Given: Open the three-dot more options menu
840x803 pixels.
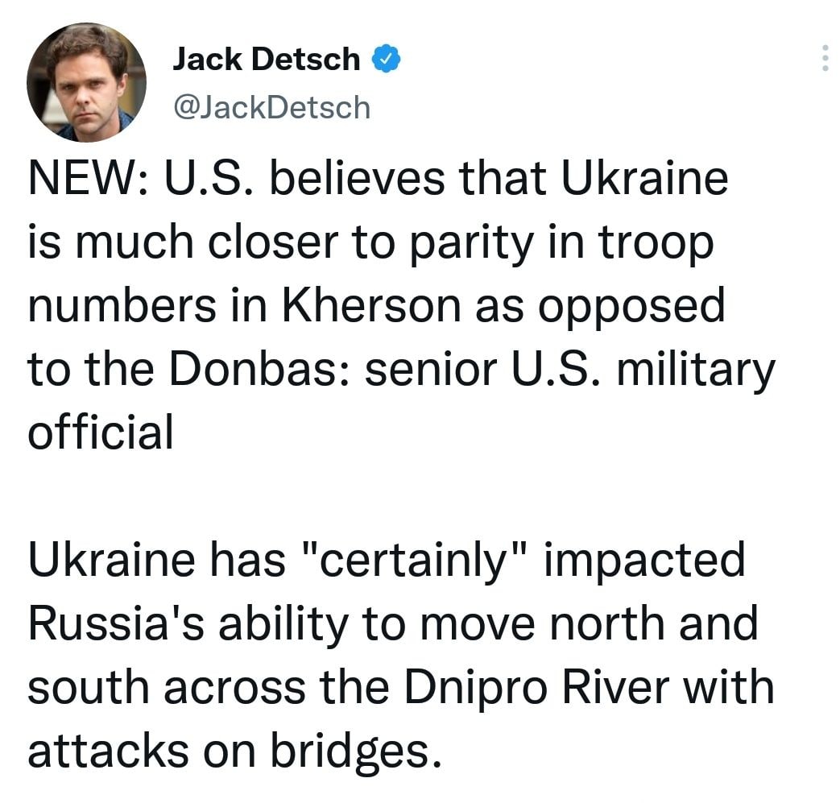Looking at the screenshot, I should point(824,58).
